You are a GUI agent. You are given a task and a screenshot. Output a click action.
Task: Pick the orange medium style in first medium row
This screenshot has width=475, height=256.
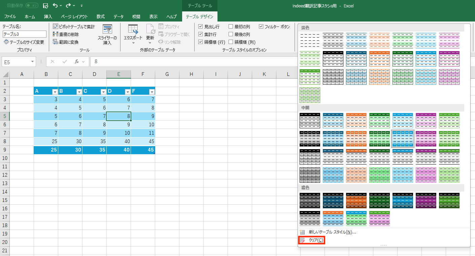pos(356,120)
